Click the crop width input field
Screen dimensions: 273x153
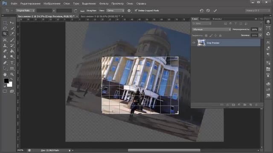pyautogui.click(x=44, y=11)
